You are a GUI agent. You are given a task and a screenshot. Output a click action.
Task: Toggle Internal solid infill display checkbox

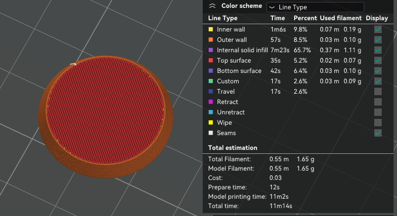pyautogui.click(x=378, y=50)
